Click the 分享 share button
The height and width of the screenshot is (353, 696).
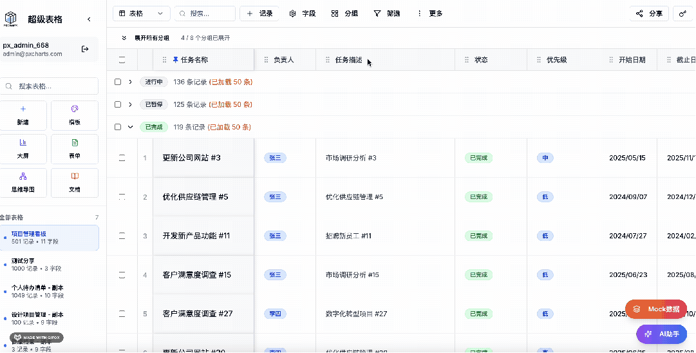[648, 14]
